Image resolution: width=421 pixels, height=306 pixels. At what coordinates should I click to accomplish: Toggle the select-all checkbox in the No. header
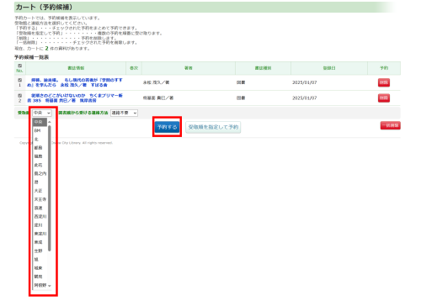tap(19, 66)
